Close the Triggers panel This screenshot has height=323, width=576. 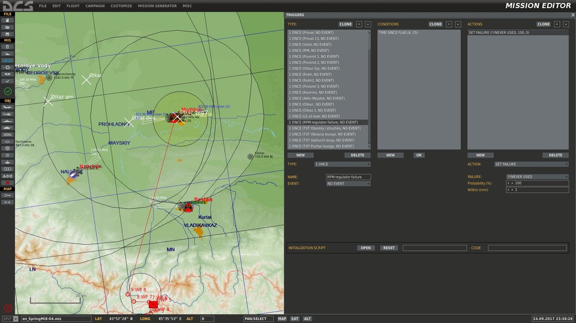[573, 15]
